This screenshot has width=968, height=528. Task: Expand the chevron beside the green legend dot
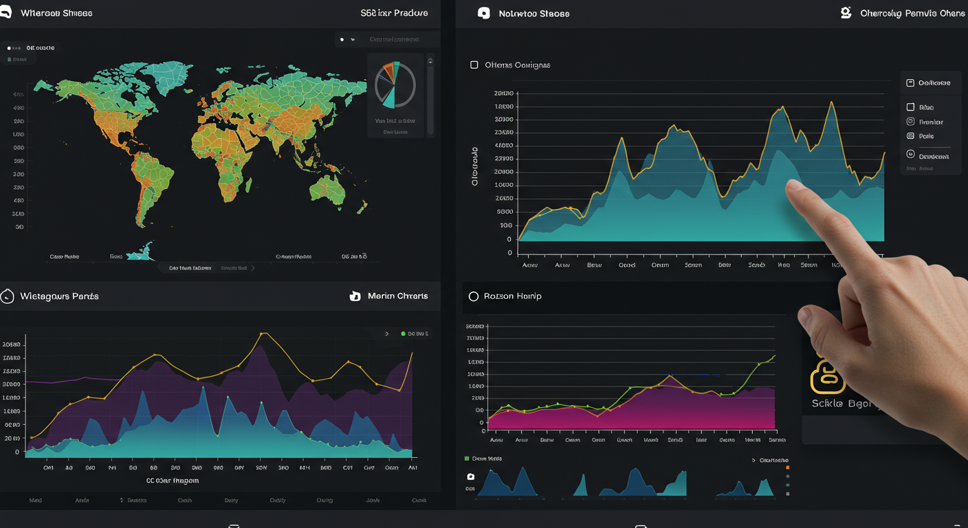[386, 333]
